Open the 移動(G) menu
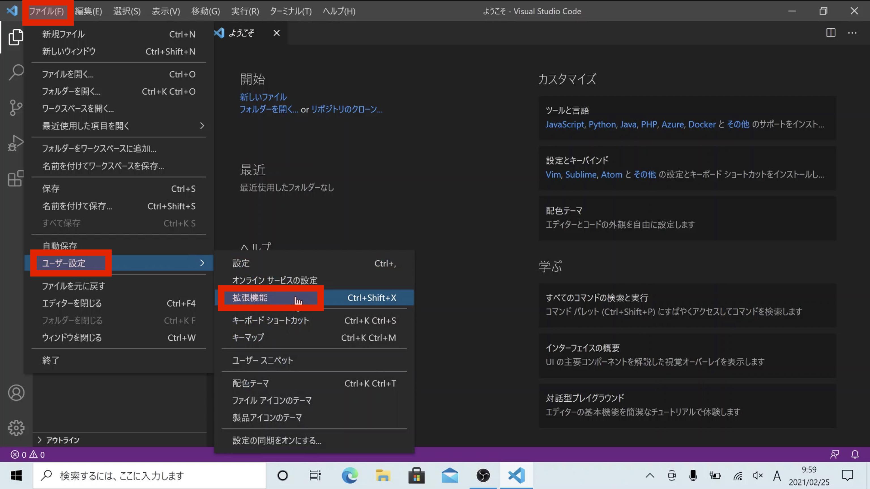The height and width of the screenshot is (489, 870). (x=205, y=11)
